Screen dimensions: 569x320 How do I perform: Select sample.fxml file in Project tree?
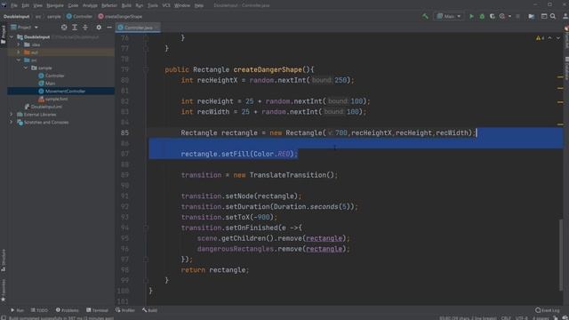[56, 99]
